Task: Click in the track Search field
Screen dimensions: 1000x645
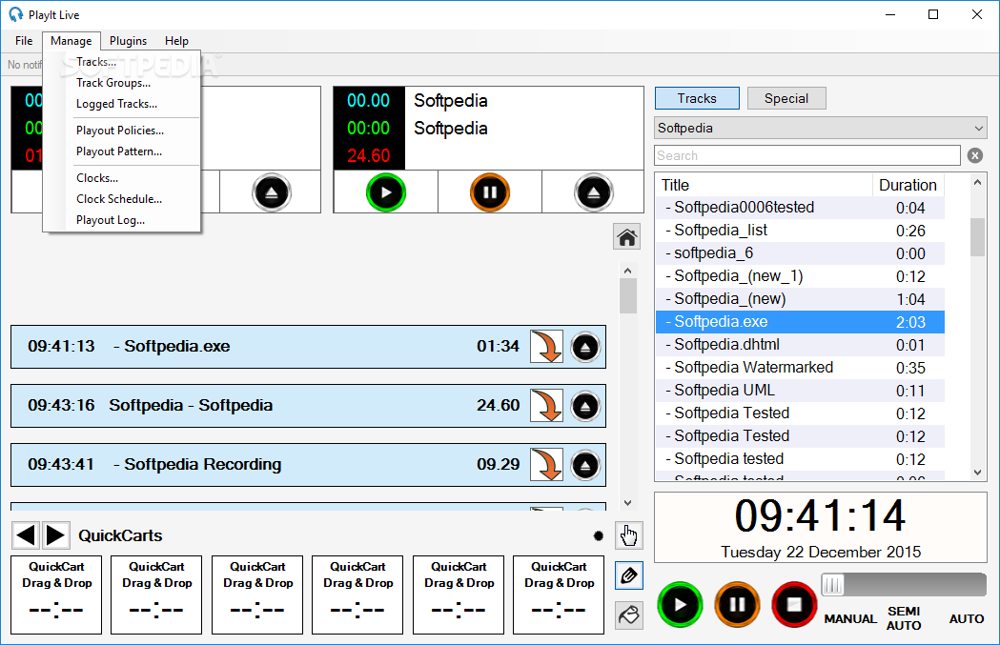Action: (x=807, y=155)
